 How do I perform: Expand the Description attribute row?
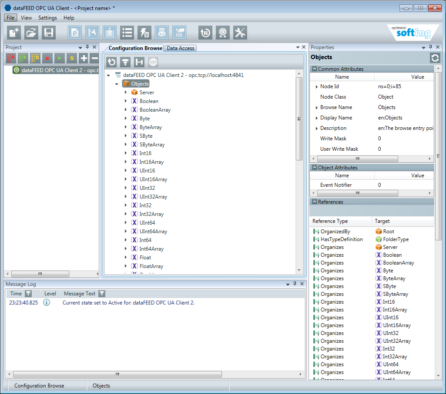pos(316,129)
